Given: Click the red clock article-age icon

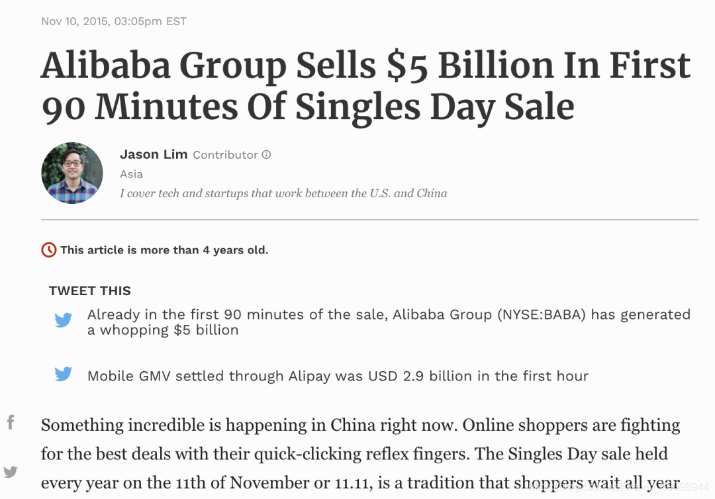Looking at the screenshot, I should point(49,250).
